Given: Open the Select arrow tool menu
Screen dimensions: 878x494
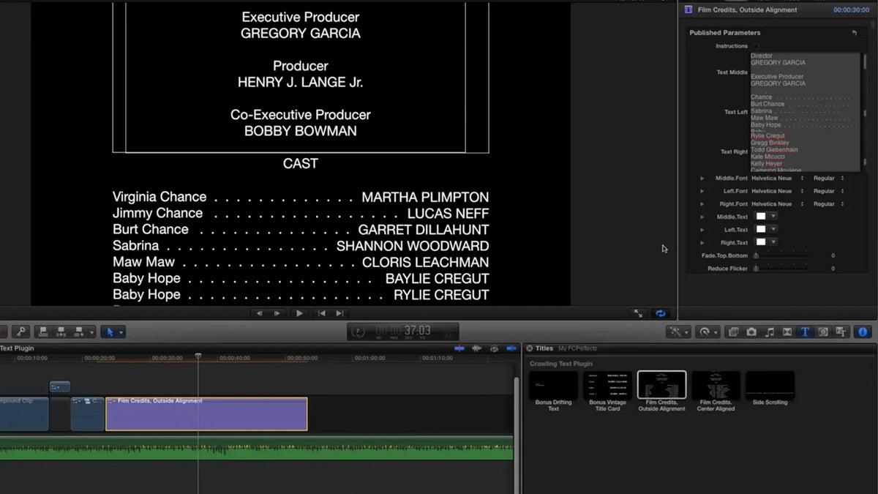Looking at the screenshot, I should coord(113,332).
